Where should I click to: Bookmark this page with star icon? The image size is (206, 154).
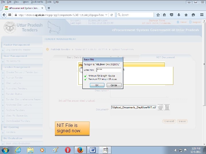click(x=158, y=15)
